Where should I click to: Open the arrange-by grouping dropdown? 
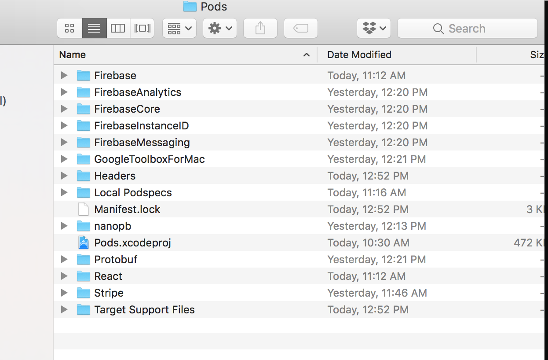coord(179,29)
